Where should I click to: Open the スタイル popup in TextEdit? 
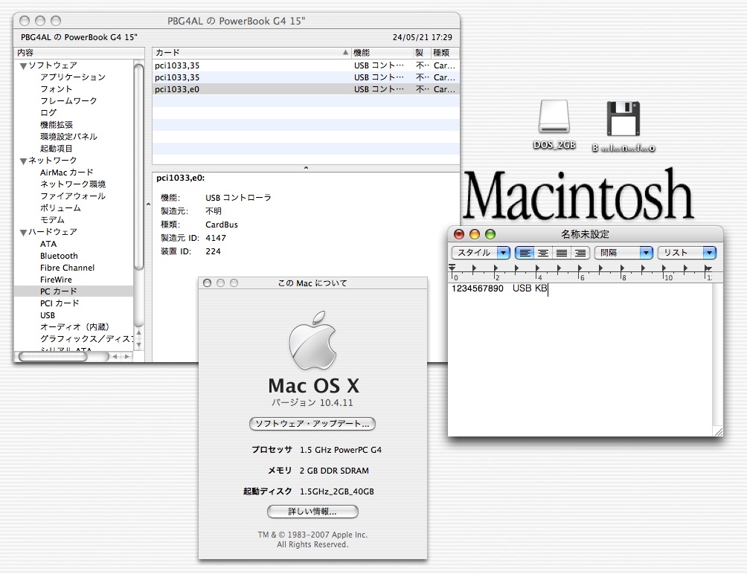click(x=481, y=253)
